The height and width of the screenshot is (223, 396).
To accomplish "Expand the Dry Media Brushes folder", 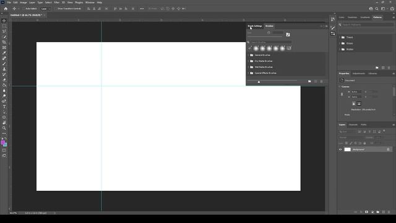I will coord(249,61).
